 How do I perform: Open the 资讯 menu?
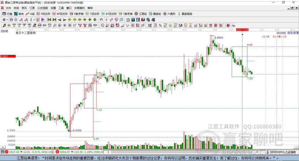coord(24,8)
